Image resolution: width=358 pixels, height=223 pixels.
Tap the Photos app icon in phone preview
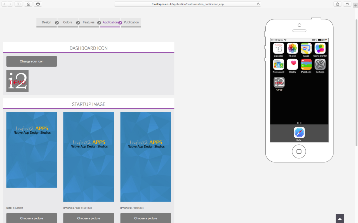click(x=292, y=48)
